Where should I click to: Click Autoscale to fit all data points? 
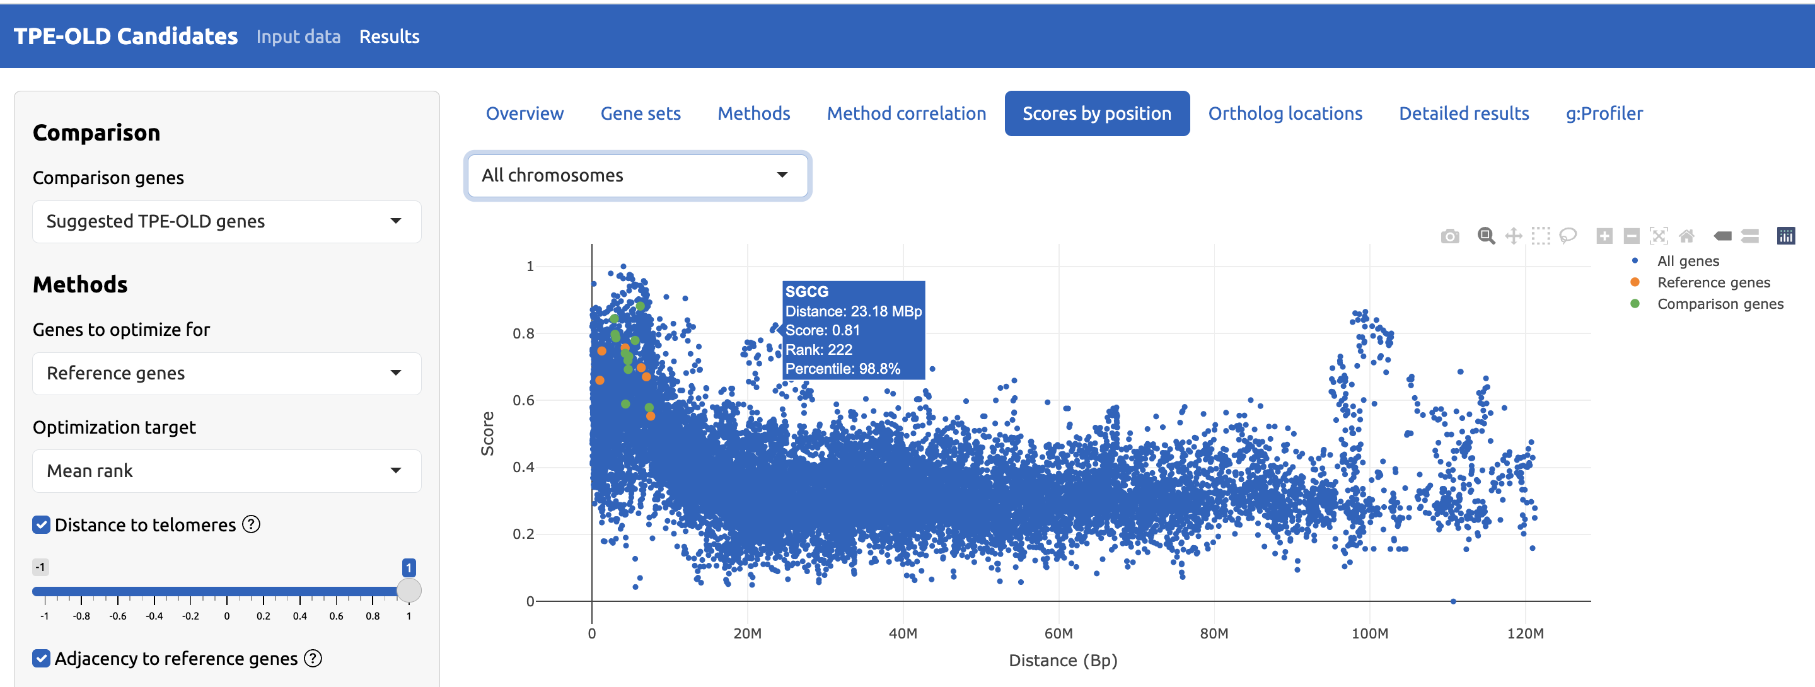pos(1659,236)
